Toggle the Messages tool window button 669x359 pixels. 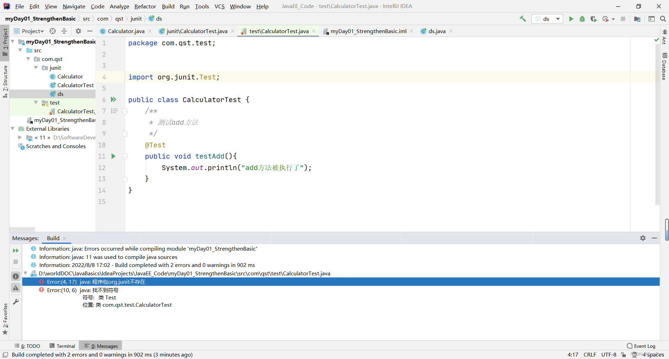(x=101, y=346)
